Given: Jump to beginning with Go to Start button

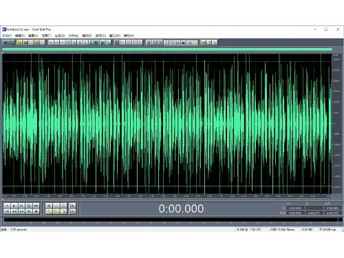Looking at the screenshot, I should 7,211.
